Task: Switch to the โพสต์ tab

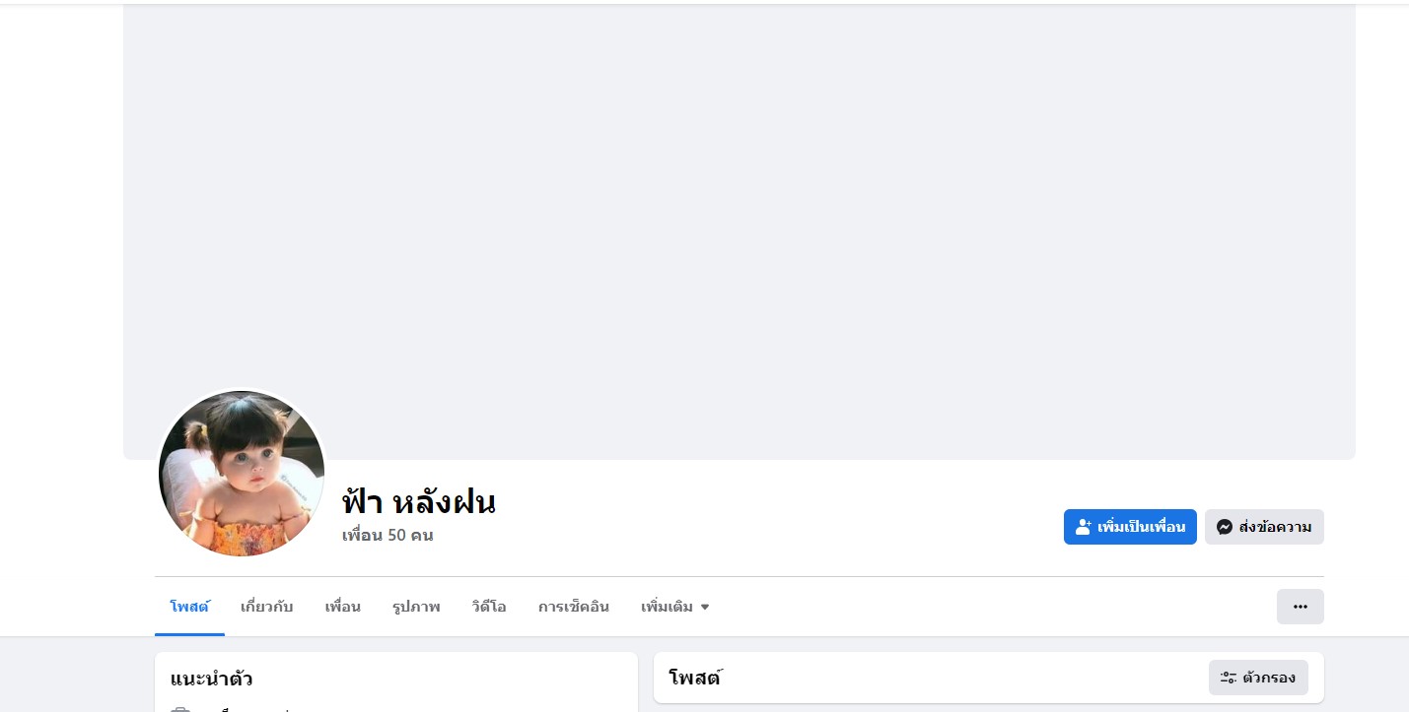Action: (x=189, y=607)
